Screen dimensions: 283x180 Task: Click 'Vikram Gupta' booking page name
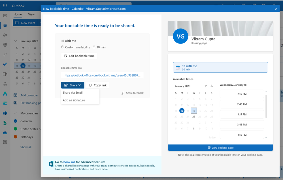tap(203, 39)
